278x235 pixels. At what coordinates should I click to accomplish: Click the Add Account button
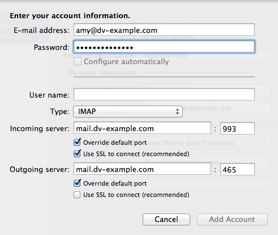click(x=232, y=219)
